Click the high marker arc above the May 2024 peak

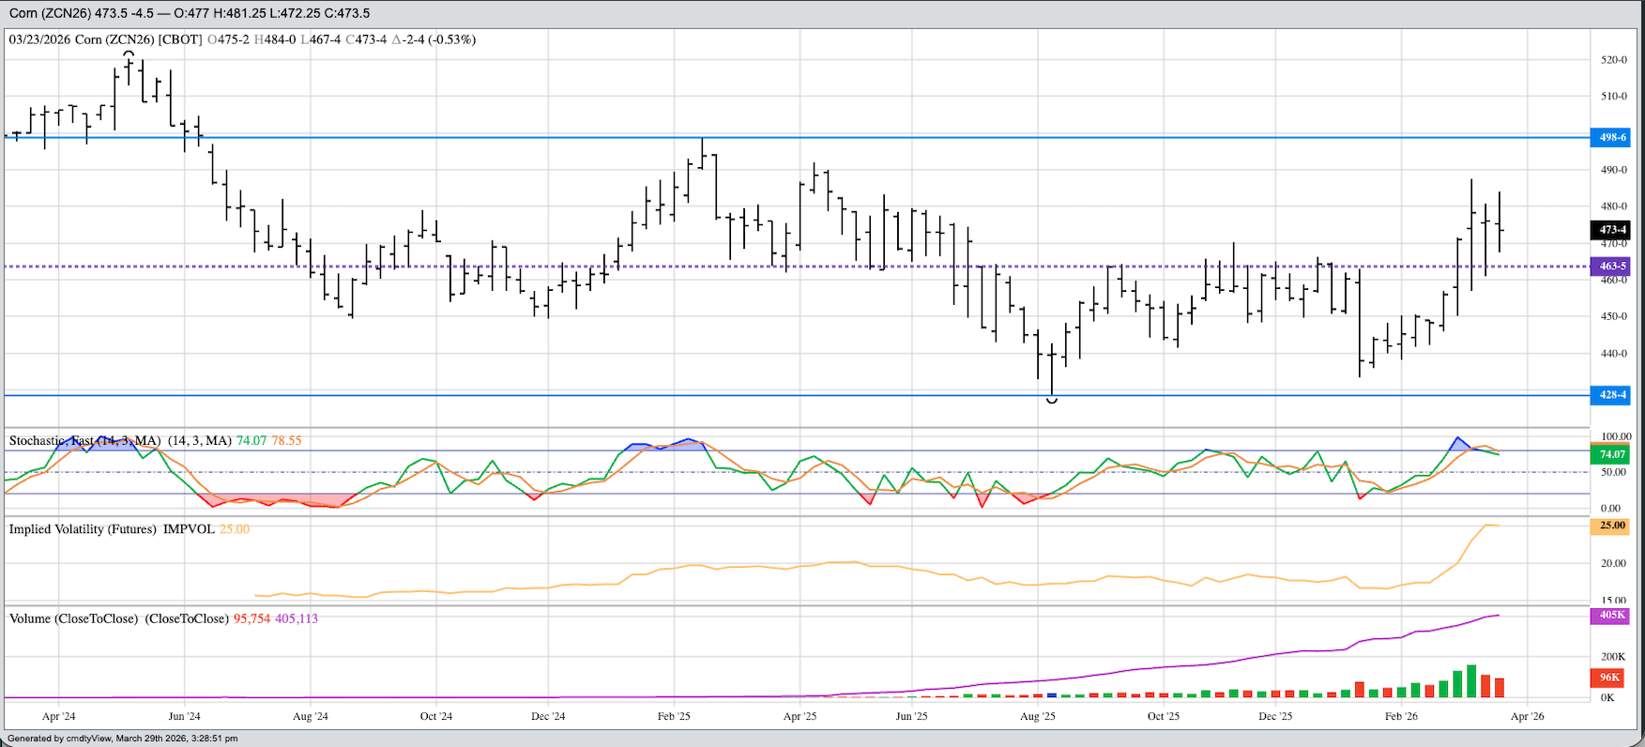coord(129,54)
